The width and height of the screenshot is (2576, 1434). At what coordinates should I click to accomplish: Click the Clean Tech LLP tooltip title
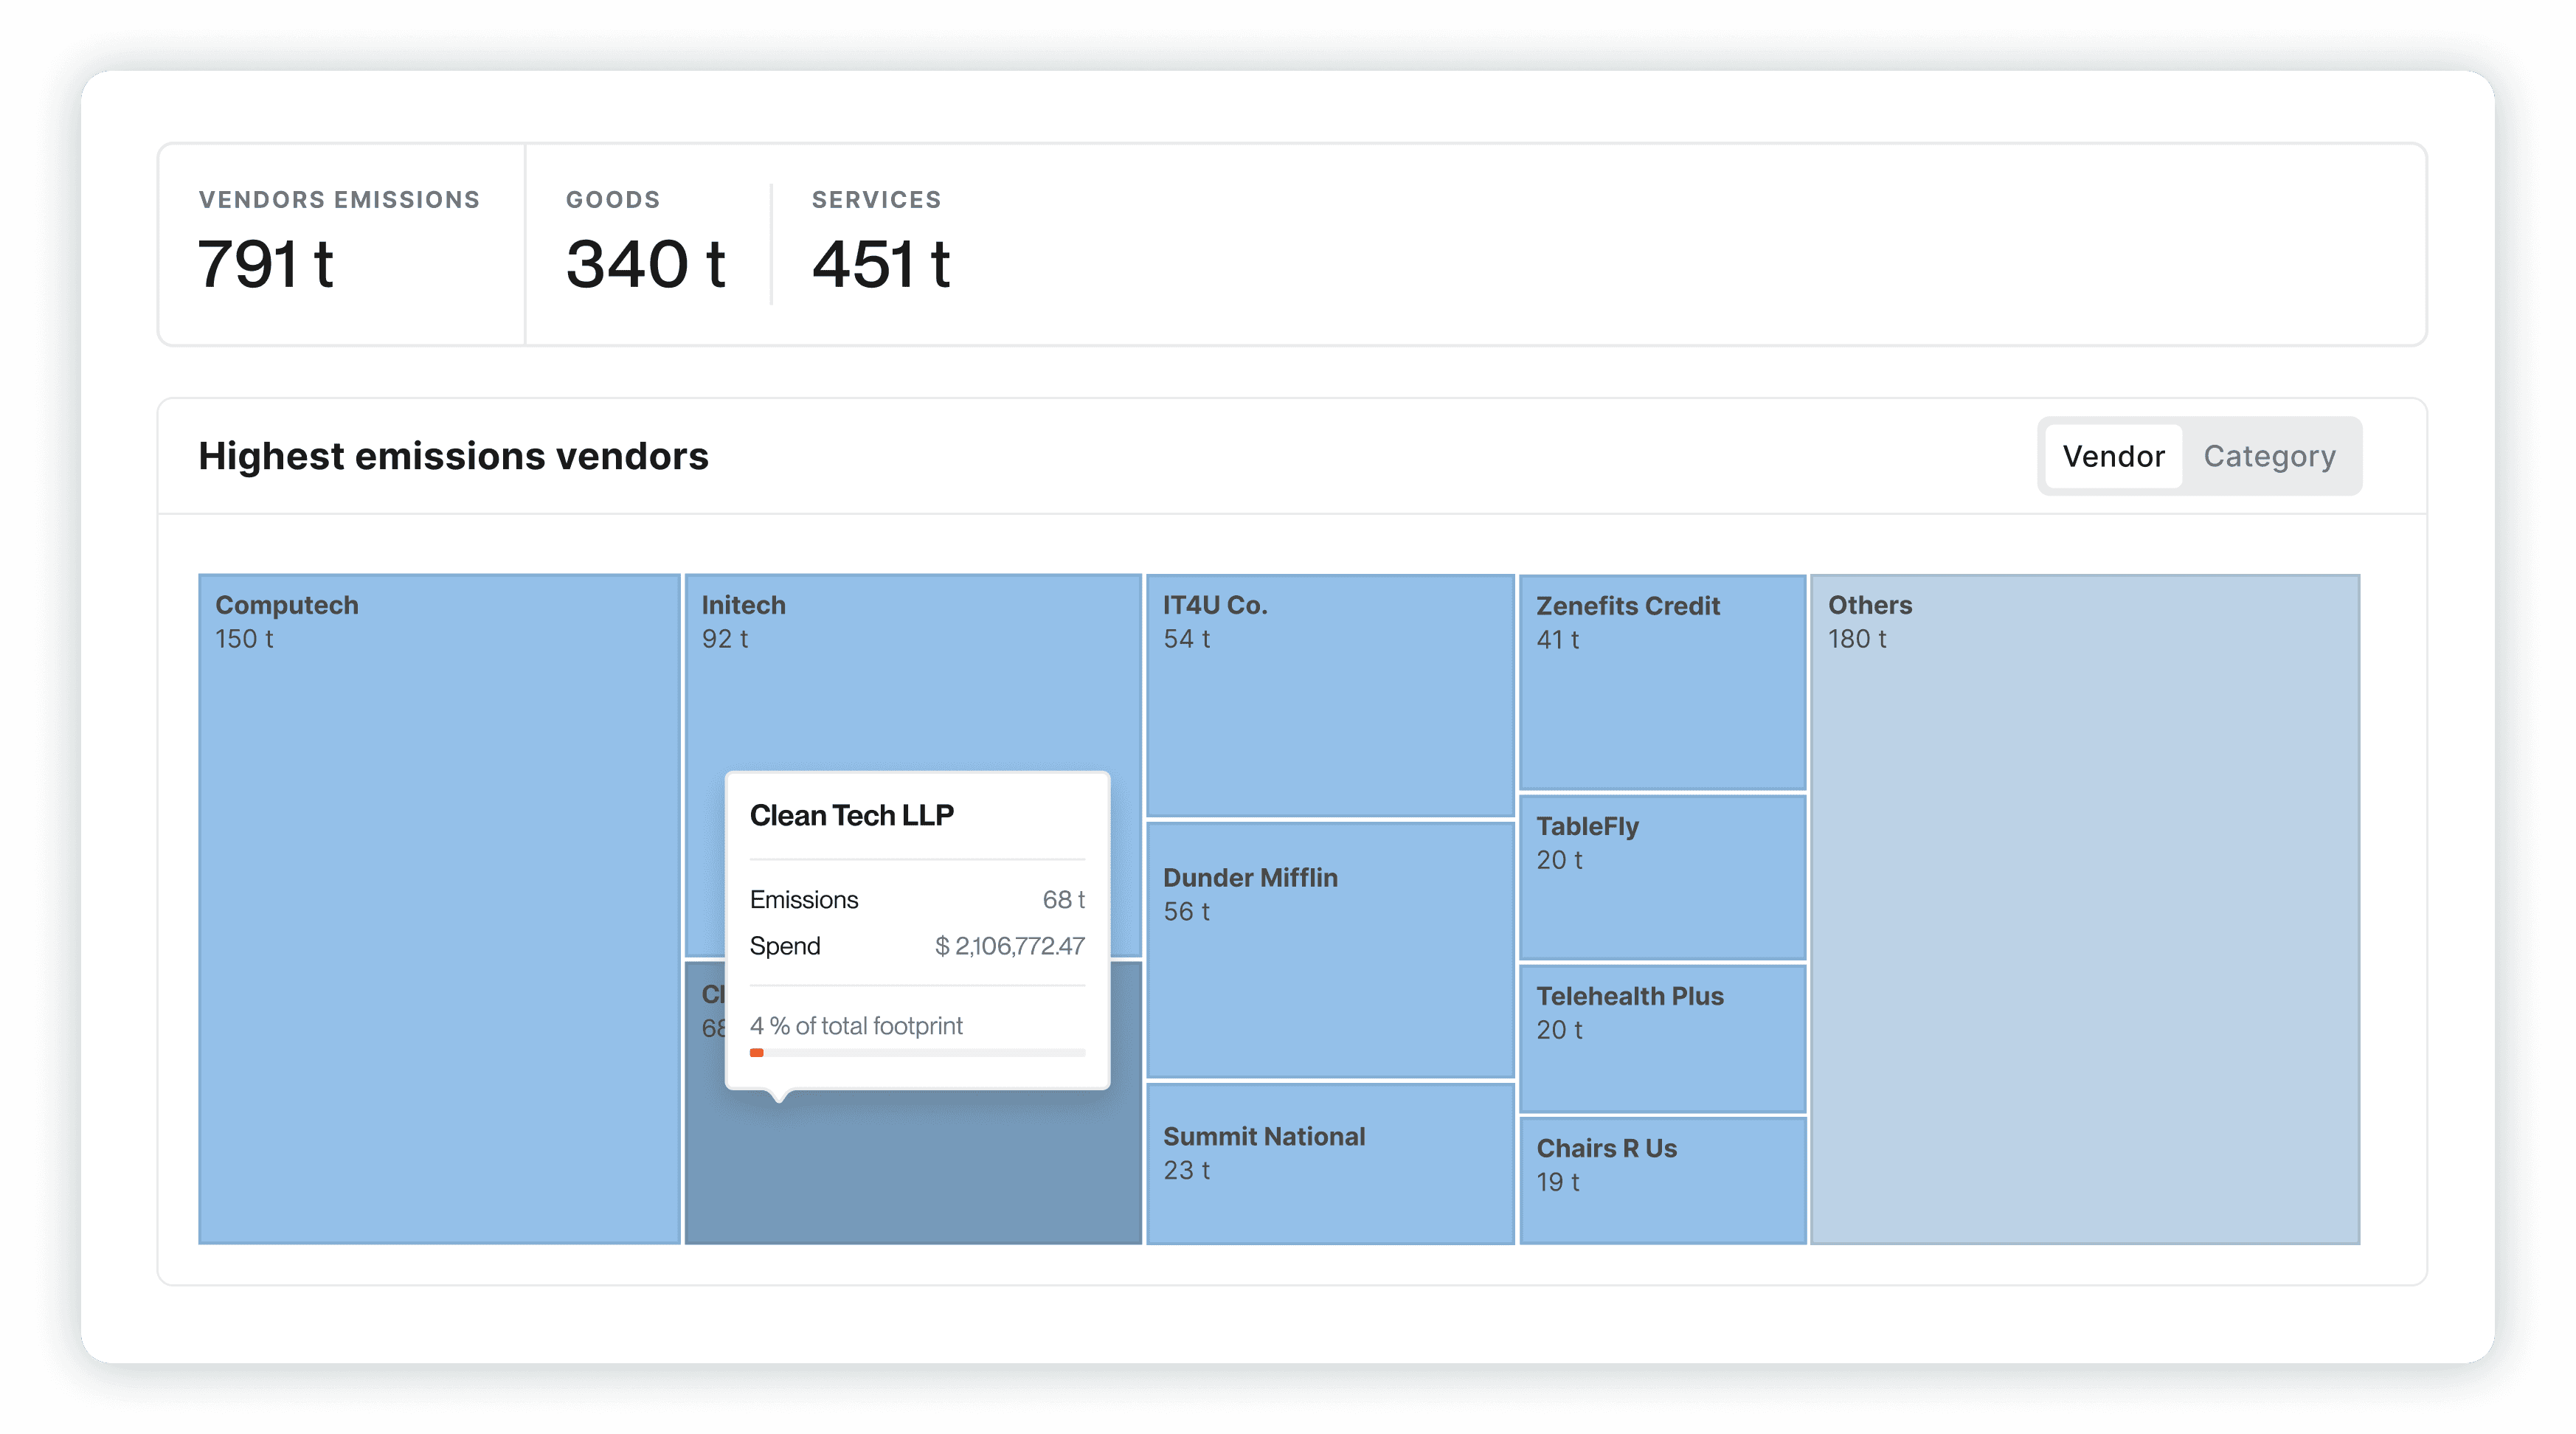point(851,815)
